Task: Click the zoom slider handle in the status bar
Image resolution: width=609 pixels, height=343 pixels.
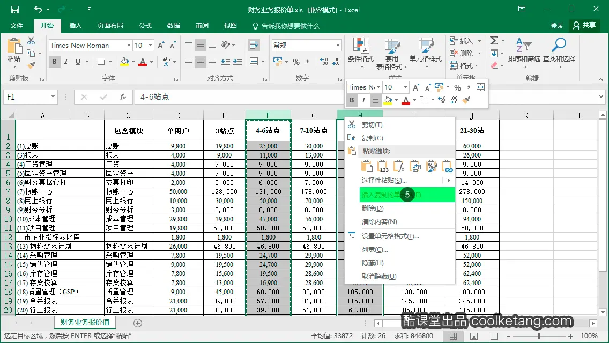Action: pos(539,336)
